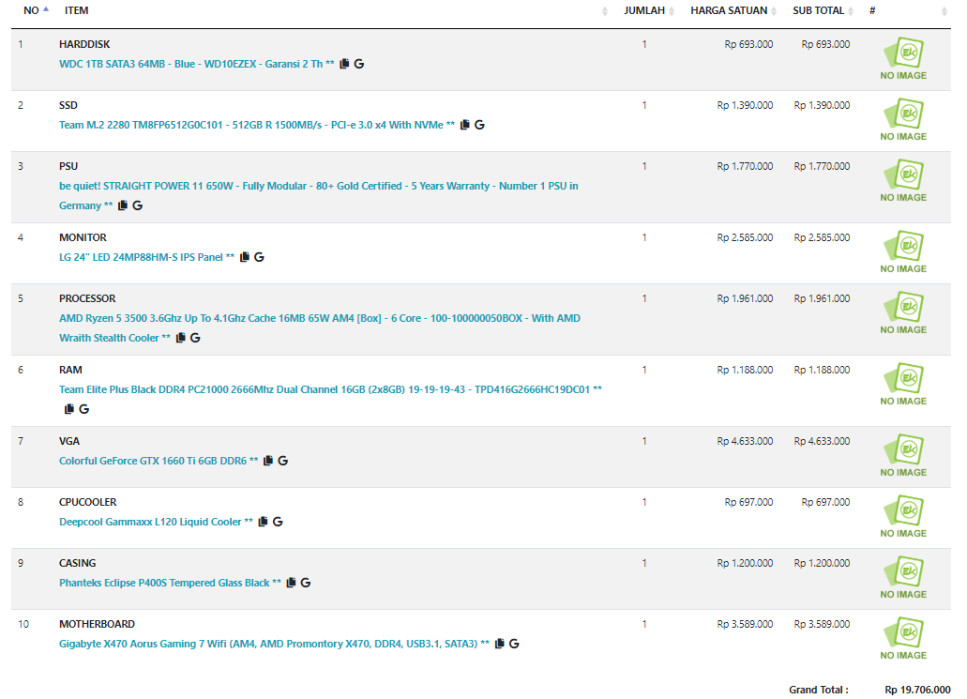Select the CPUCOOLER category label
This screenshot has height=699, width=967.
click(87, 502)
